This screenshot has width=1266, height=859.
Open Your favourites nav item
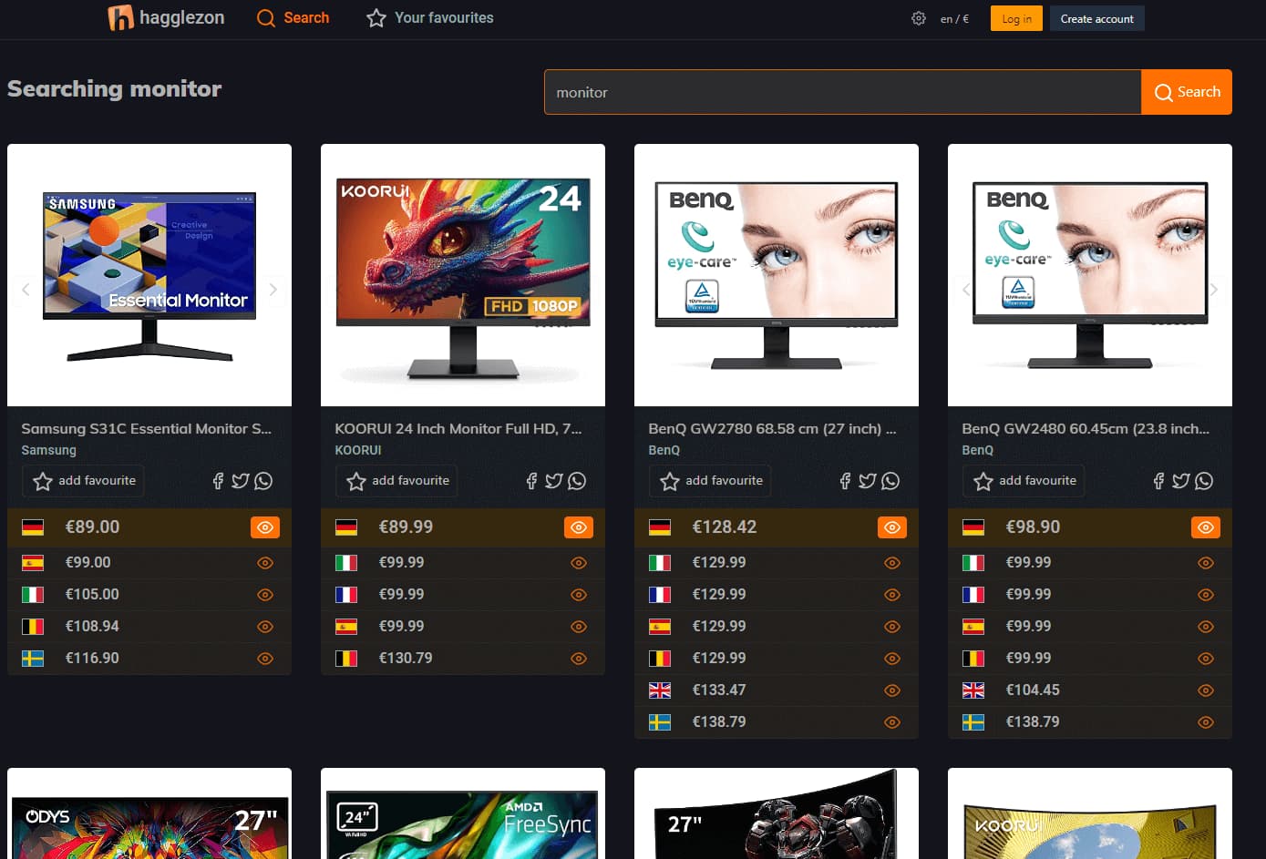coord(430,18)
